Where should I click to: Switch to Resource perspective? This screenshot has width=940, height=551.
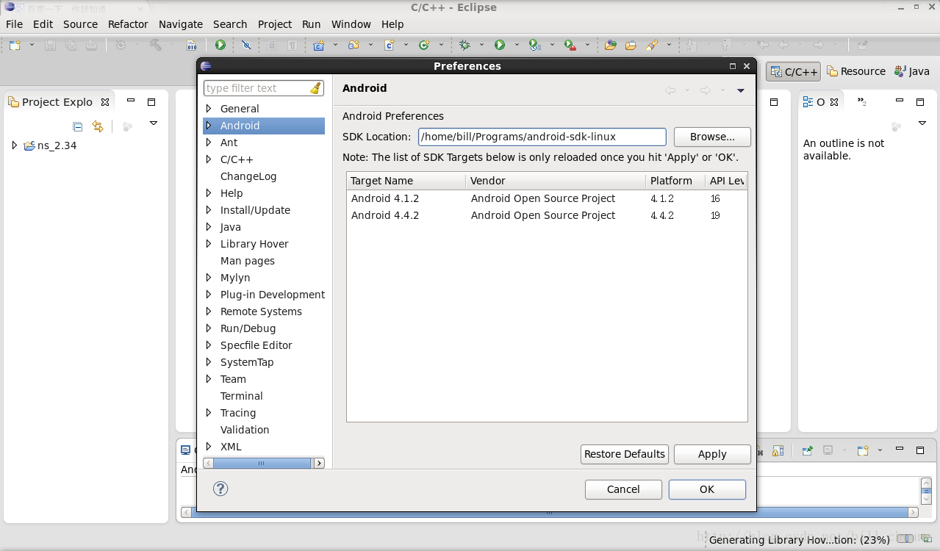tap(856, 71)
